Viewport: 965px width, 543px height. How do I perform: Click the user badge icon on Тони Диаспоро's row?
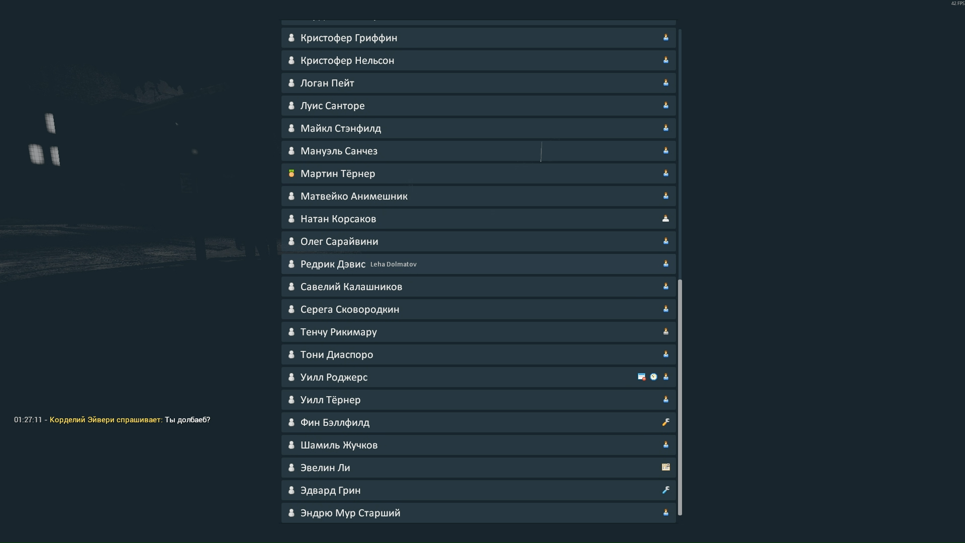(x=665, y=354)
